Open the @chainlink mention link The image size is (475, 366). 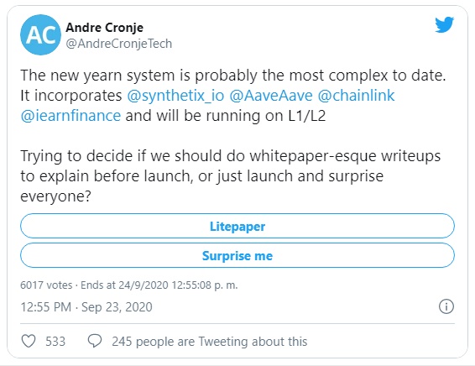pyautogui.click(x=356, y=96)
